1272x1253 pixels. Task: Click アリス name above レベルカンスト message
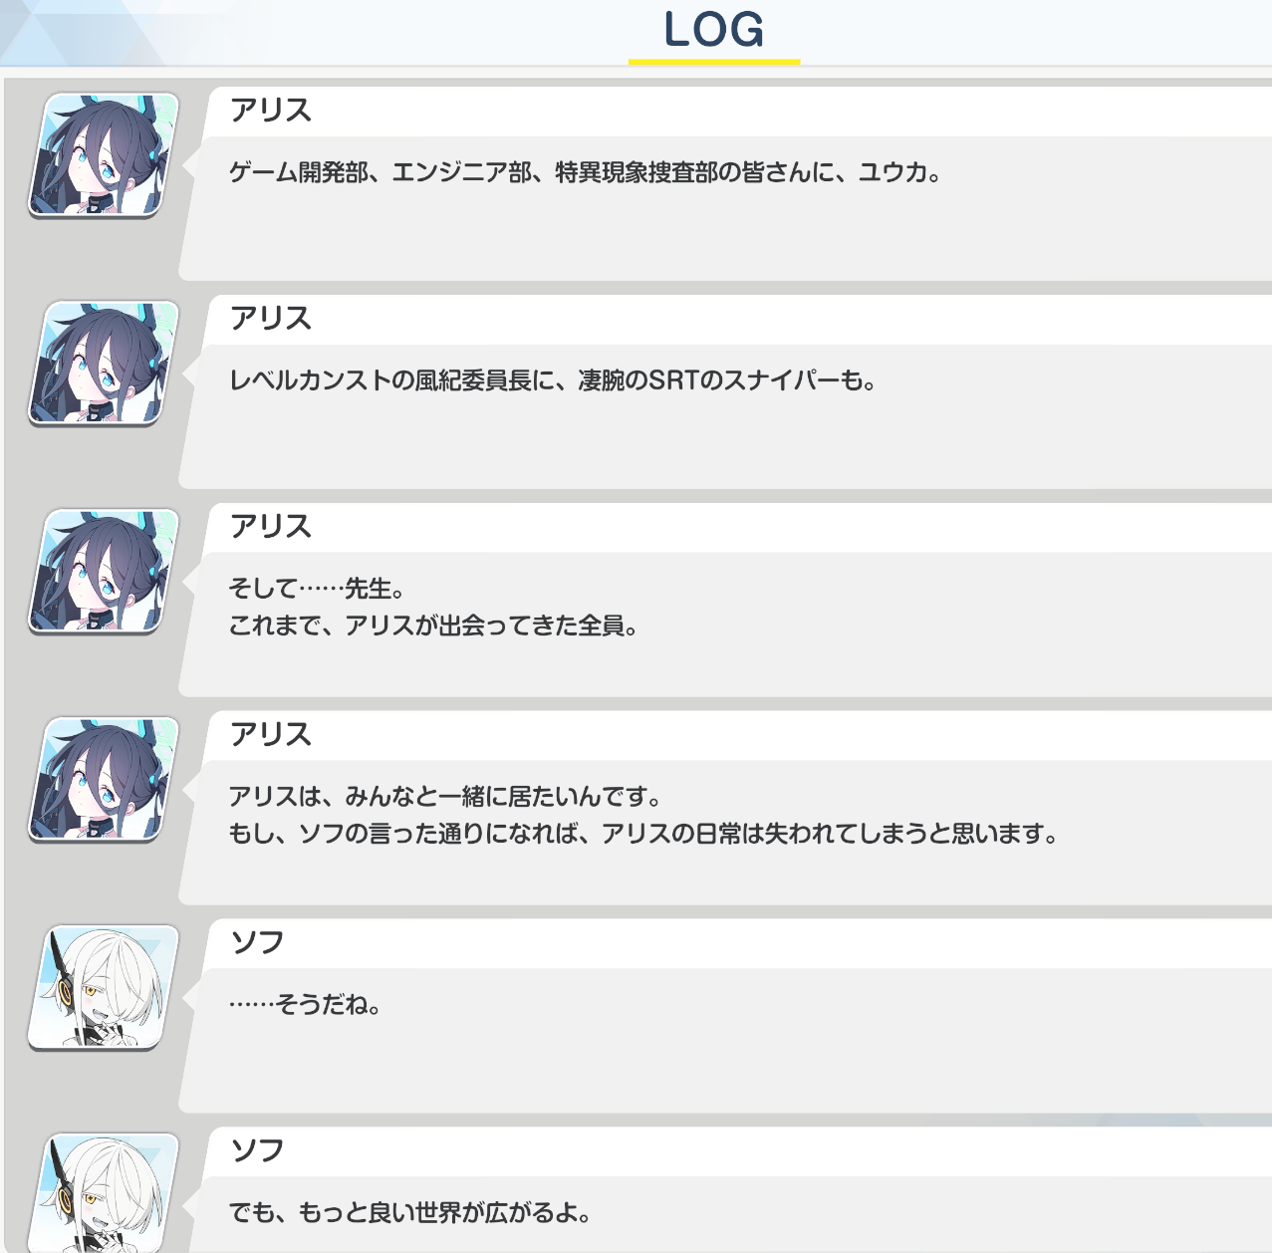(x=271, y=318)
